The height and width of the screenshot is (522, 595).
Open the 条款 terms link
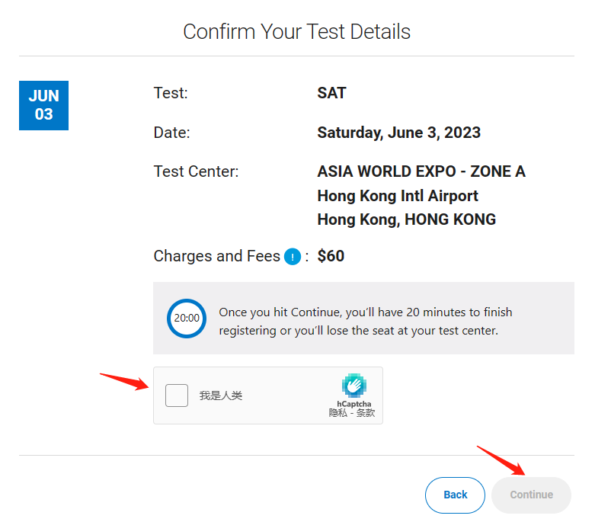[366, 413]
